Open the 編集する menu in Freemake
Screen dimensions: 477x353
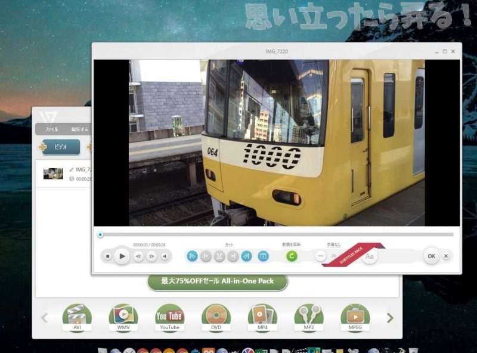(x=80, y=129)
